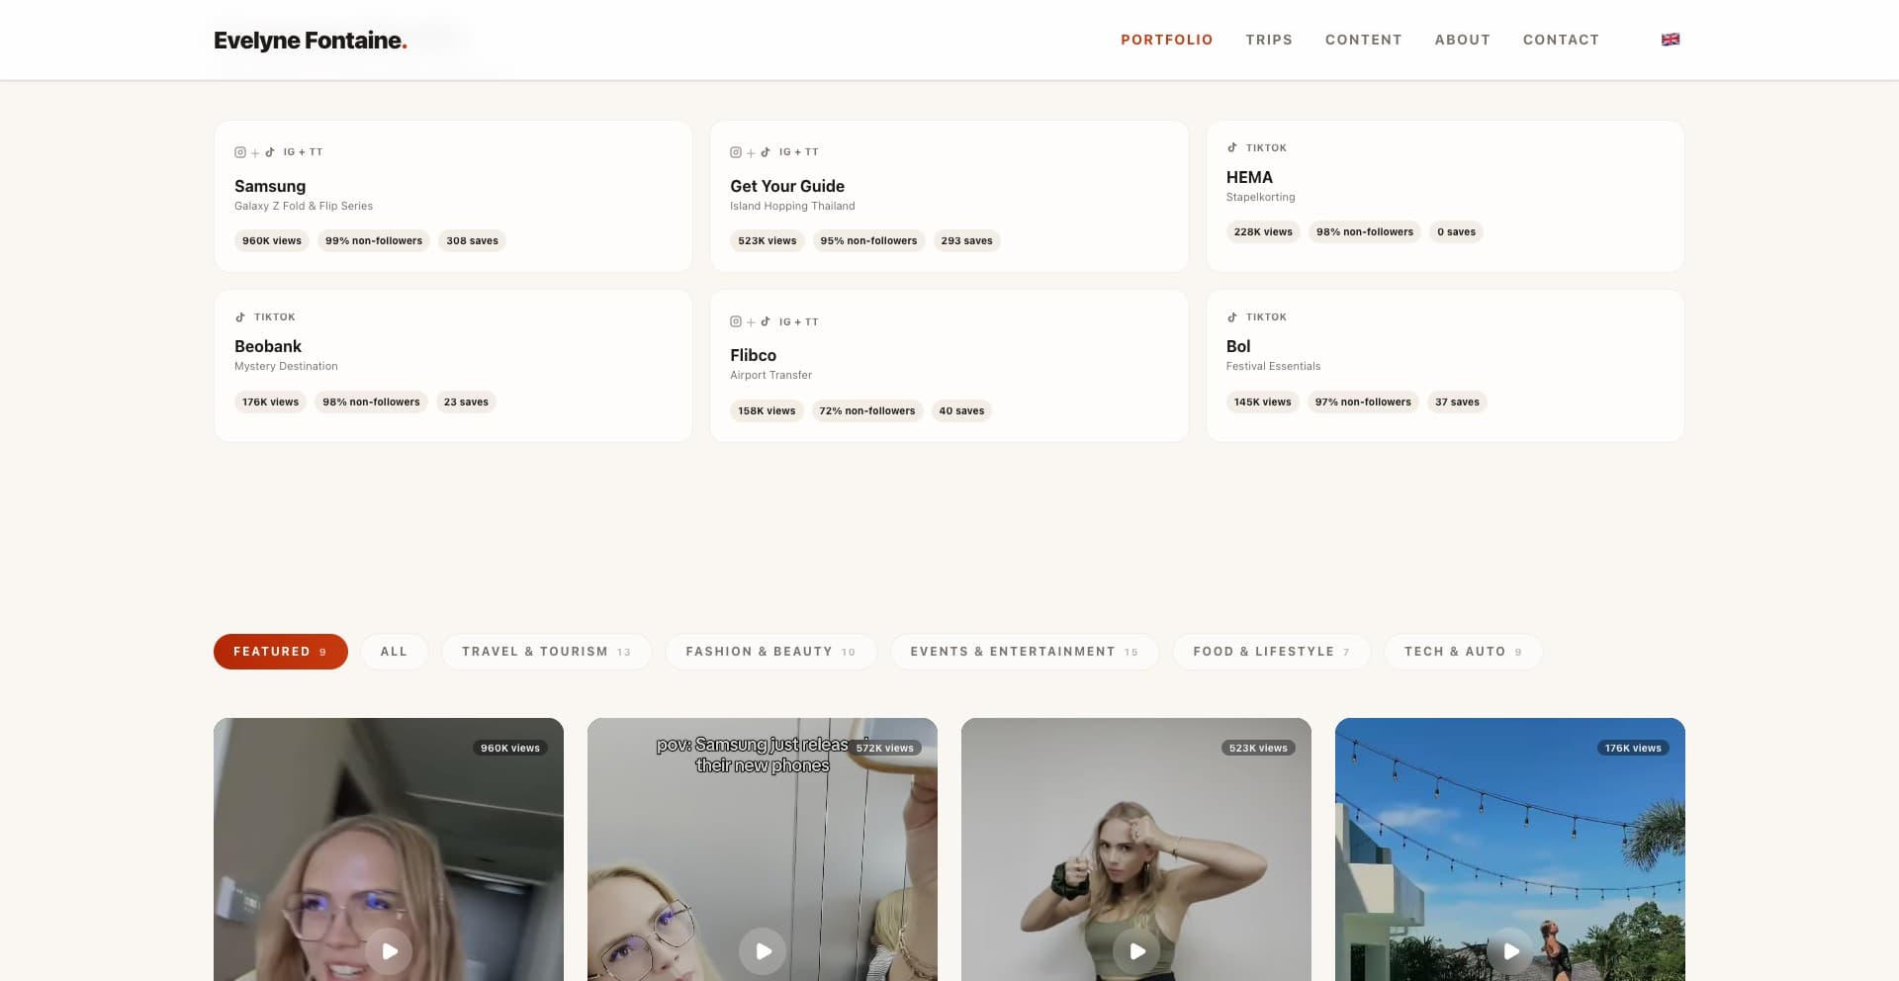Select the Instagram icon on the Flibco card
The height and width of the screenshot is (981, 1899).
[x=736, y=321]
